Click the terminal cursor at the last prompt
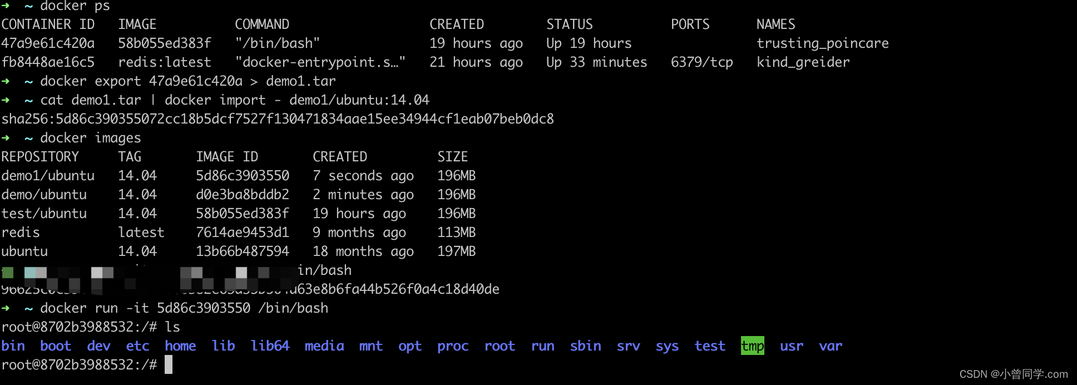Viewport: 1077px width, 385px height. tap(169, 365)
